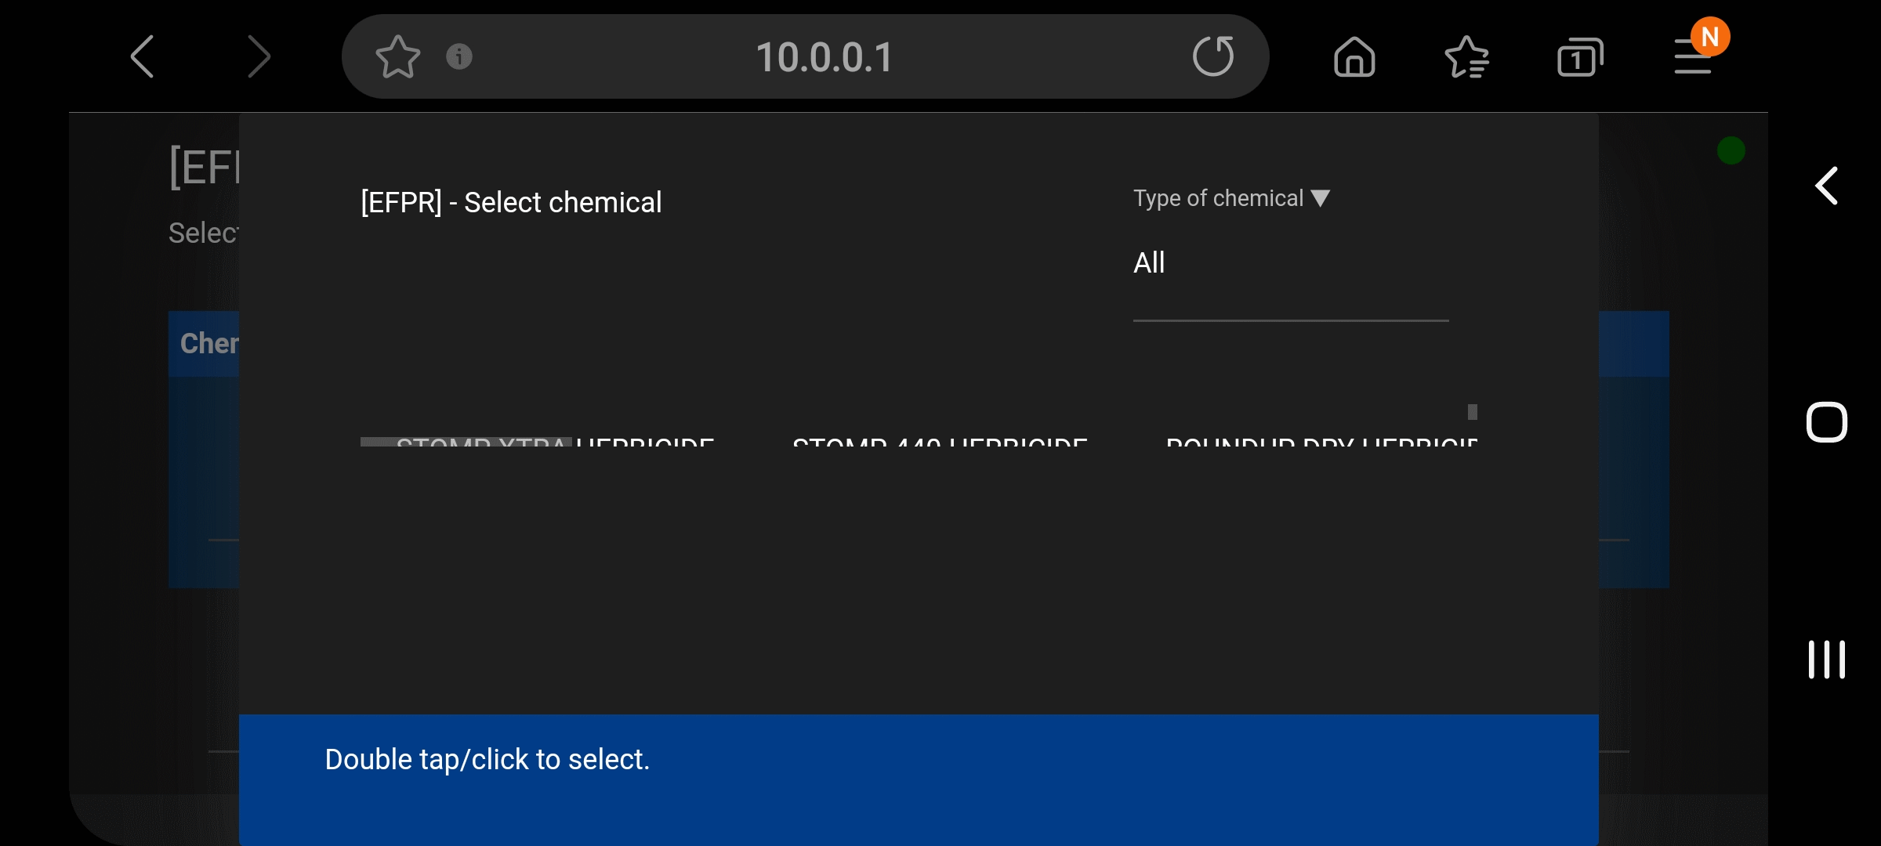Go back to the previous page
The height and width of the screenshot is (846, 1881).
click(143, 56)
